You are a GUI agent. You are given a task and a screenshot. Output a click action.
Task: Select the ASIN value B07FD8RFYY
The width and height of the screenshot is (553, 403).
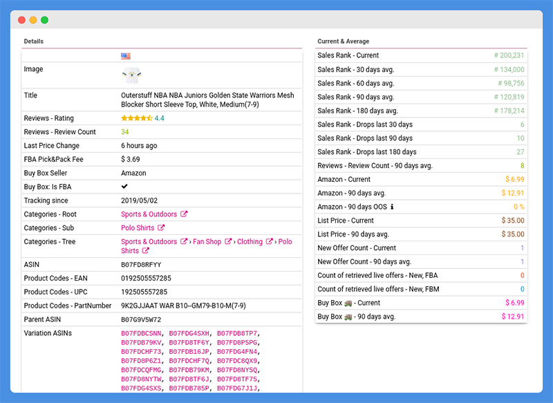141,265
